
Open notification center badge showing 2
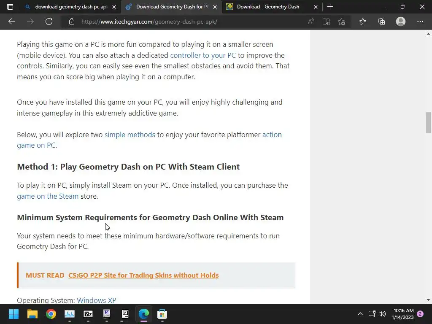point(420,314)
